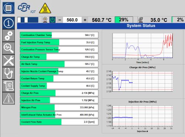
Task: Click the fuel pump heater icon
Action: click(141, 20)
